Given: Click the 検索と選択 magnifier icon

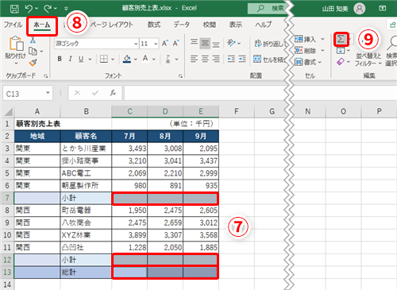Looking at the screenshot, I should click(x=392, y=43).
